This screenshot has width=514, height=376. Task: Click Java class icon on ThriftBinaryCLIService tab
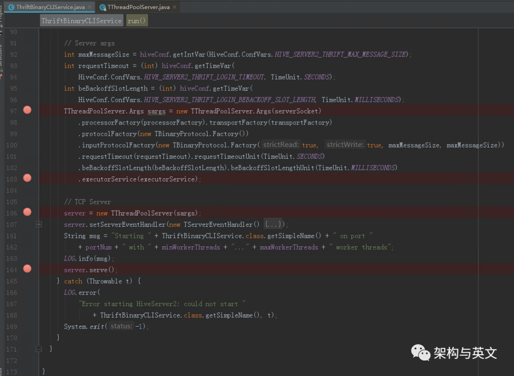(11, 7)
